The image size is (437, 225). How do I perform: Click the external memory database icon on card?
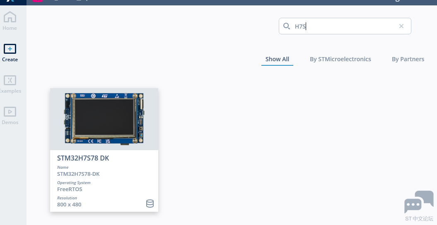tap(150, 203)
